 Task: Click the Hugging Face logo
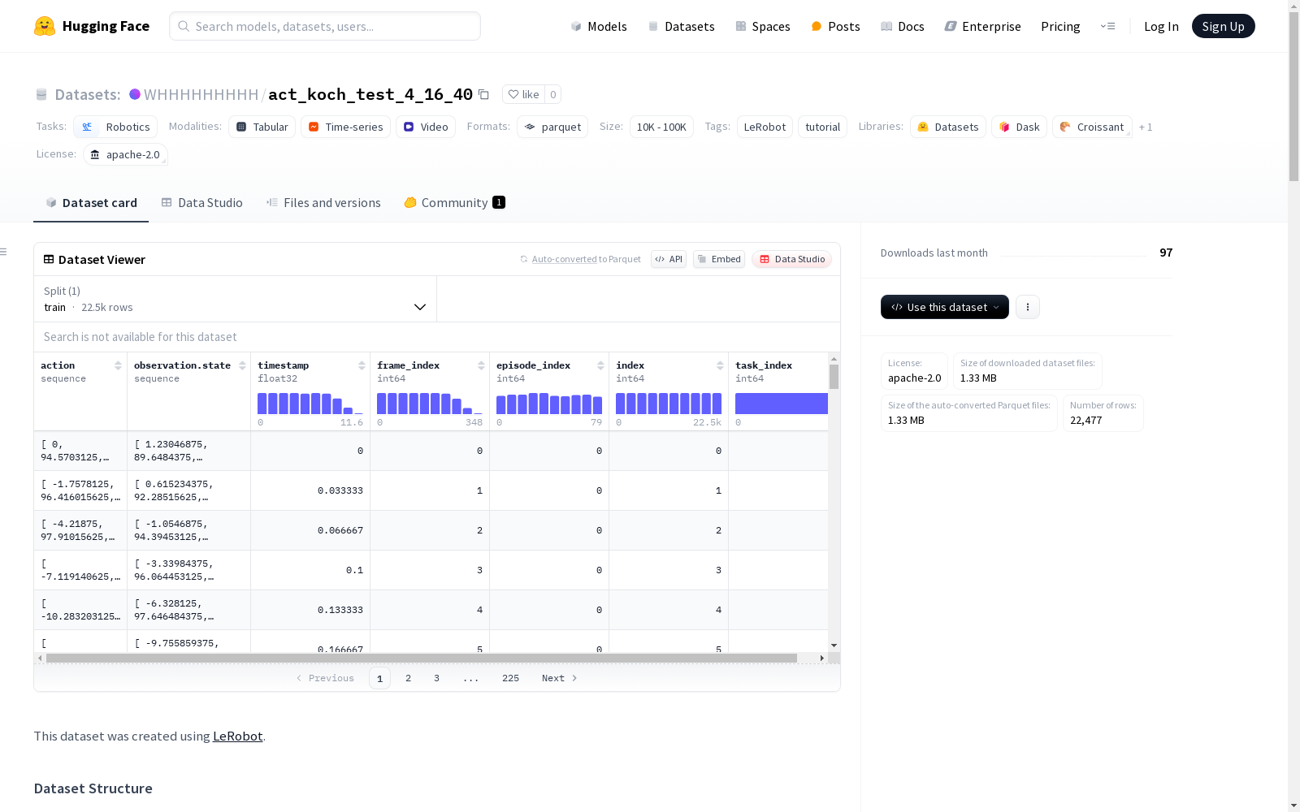coord(92,26)
